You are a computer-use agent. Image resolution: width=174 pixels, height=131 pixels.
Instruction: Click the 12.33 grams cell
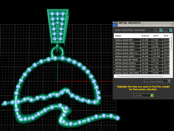click(x=146, y=43)
